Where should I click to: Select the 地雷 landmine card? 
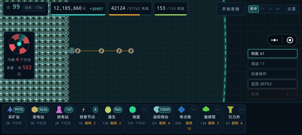click(136, 119)
